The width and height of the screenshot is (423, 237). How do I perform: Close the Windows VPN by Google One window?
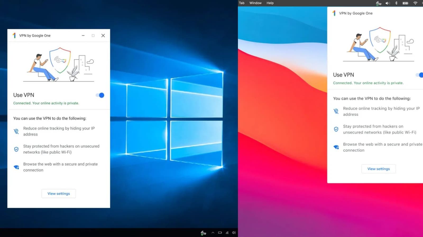tap(103, 36)
